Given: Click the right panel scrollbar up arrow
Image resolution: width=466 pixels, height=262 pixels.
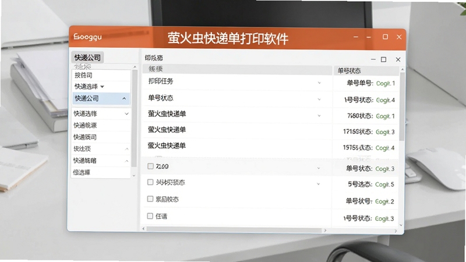Looking at the screenshot, I should [x=403, y=69].
